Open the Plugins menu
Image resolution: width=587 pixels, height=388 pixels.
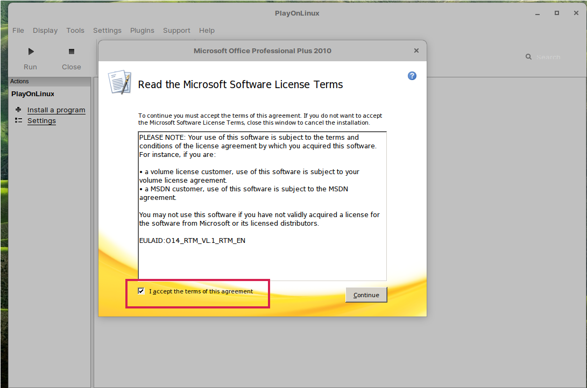click(142, 30)
